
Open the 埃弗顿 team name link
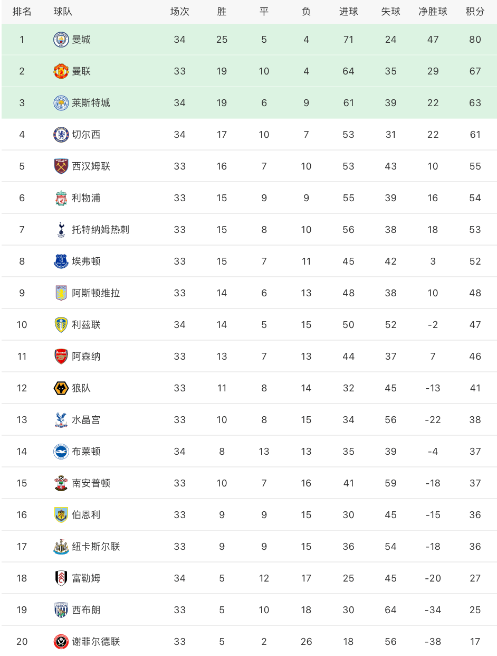point(86,261)
